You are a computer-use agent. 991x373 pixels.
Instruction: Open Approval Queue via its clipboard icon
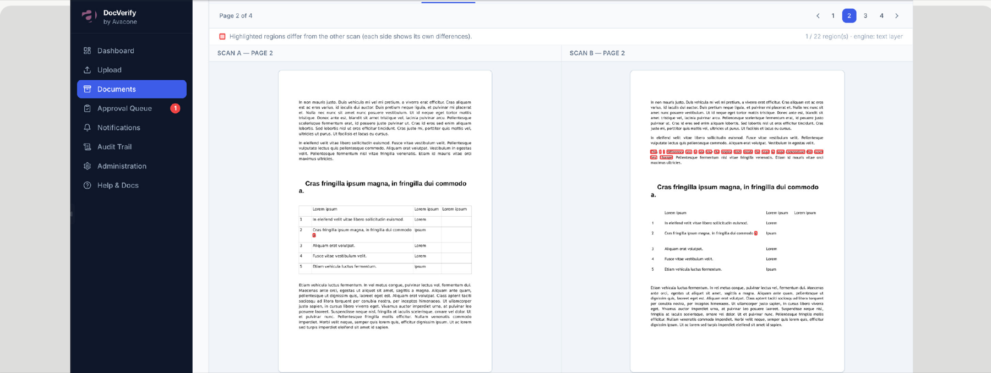click(x=87, y=108)
